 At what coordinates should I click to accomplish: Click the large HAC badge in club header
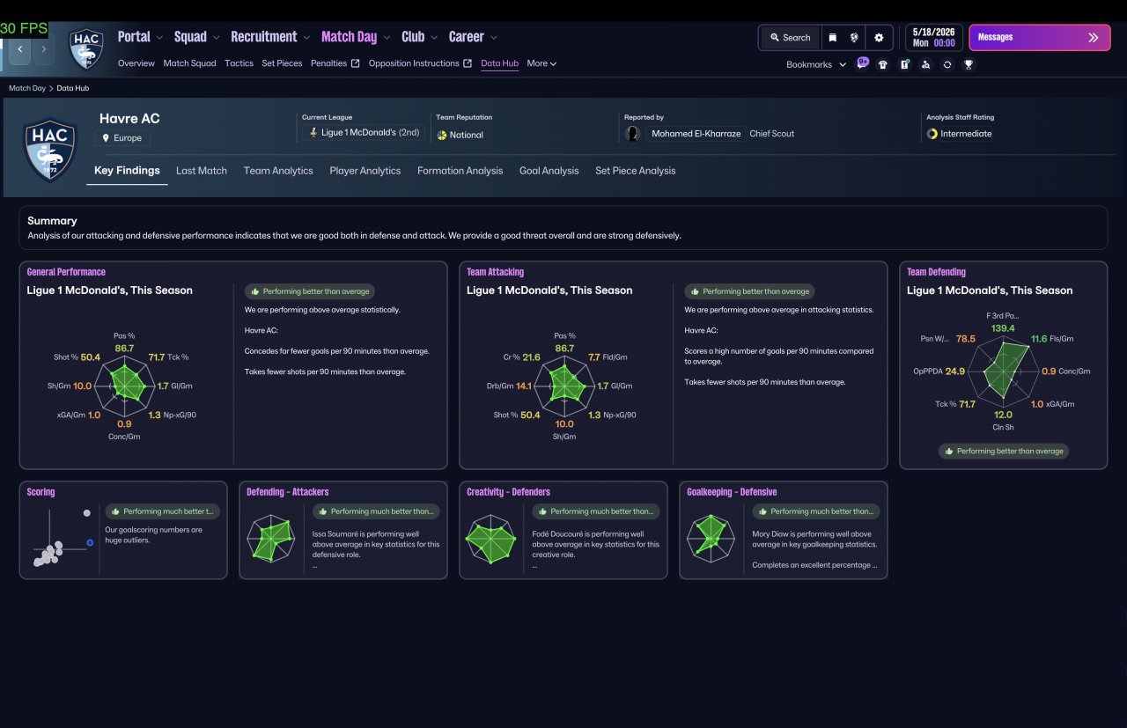click(51, 150)
